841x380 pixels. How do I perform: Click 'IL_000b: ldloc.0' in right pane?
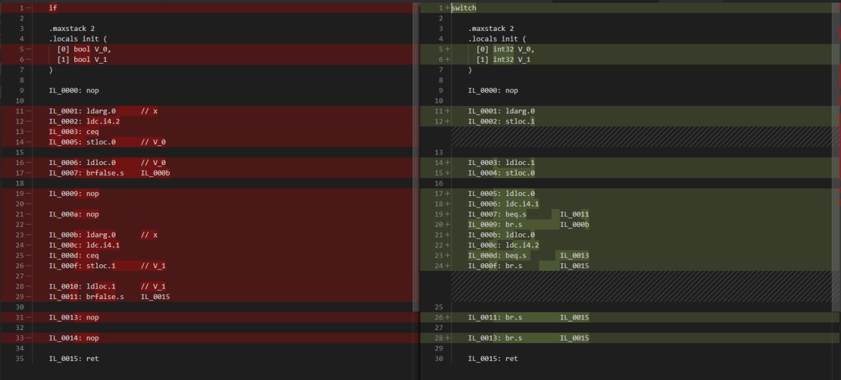pyautogui.click(x=501, y=235)
